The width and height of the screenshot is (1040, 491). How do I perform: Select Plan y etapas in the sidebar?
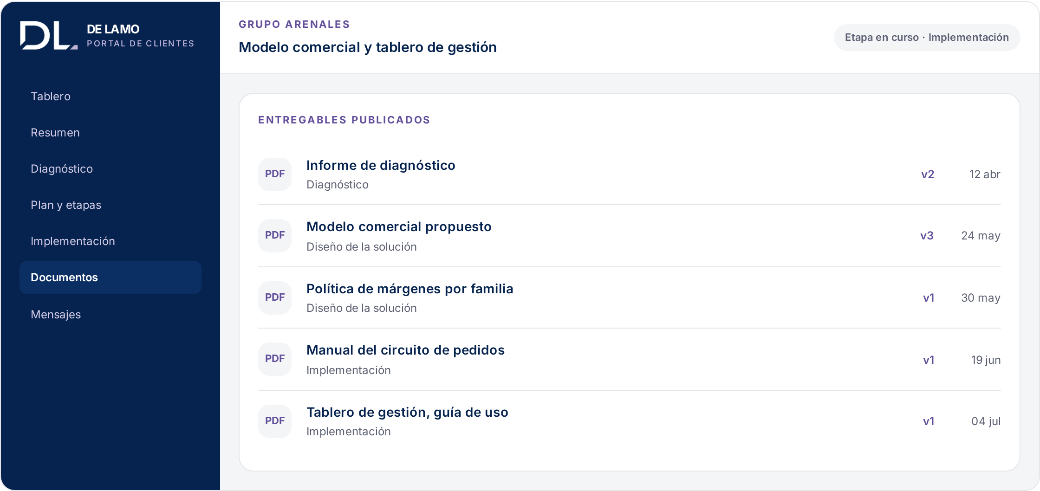click(x=110, y=205)
